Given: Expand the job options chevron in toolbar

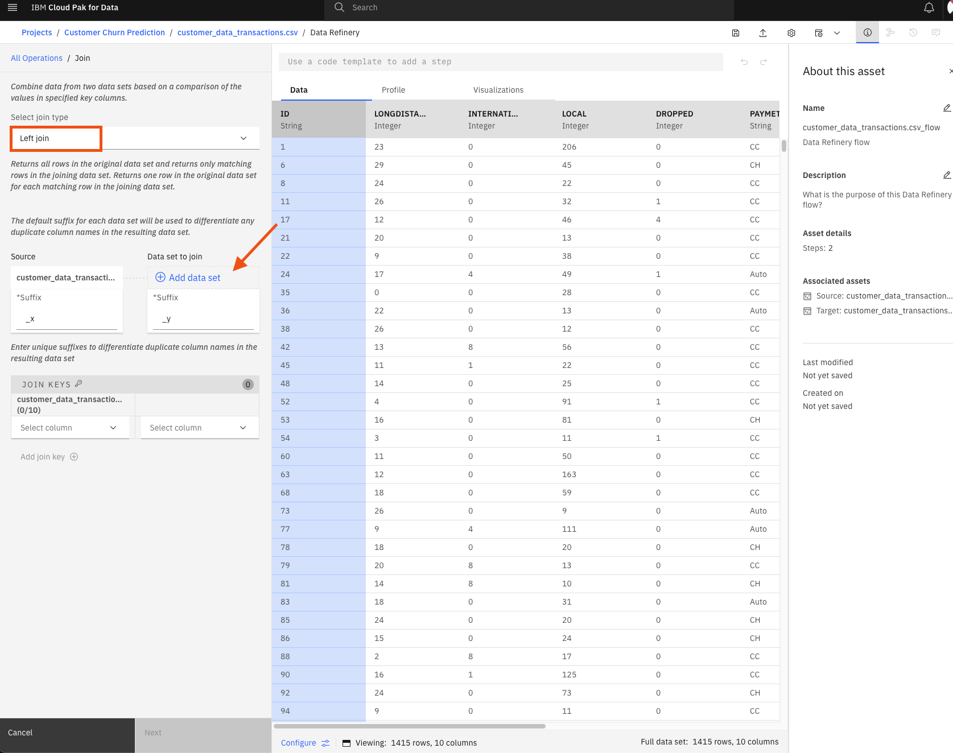Looking at the screenshot, I should [x=837, y=33].
